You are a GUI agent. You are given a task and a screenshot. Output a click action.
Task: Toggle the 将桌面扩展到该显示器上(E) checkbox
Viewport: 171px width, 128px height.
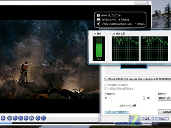click(106, 89)
